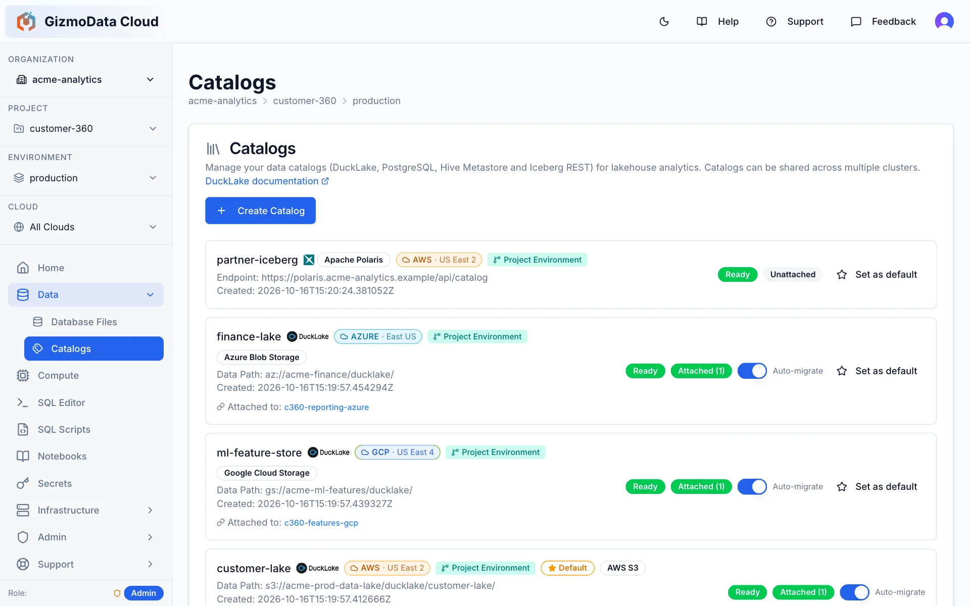
Task: Expand the Infrastructure menu
Action: click(x=86, y=510)
